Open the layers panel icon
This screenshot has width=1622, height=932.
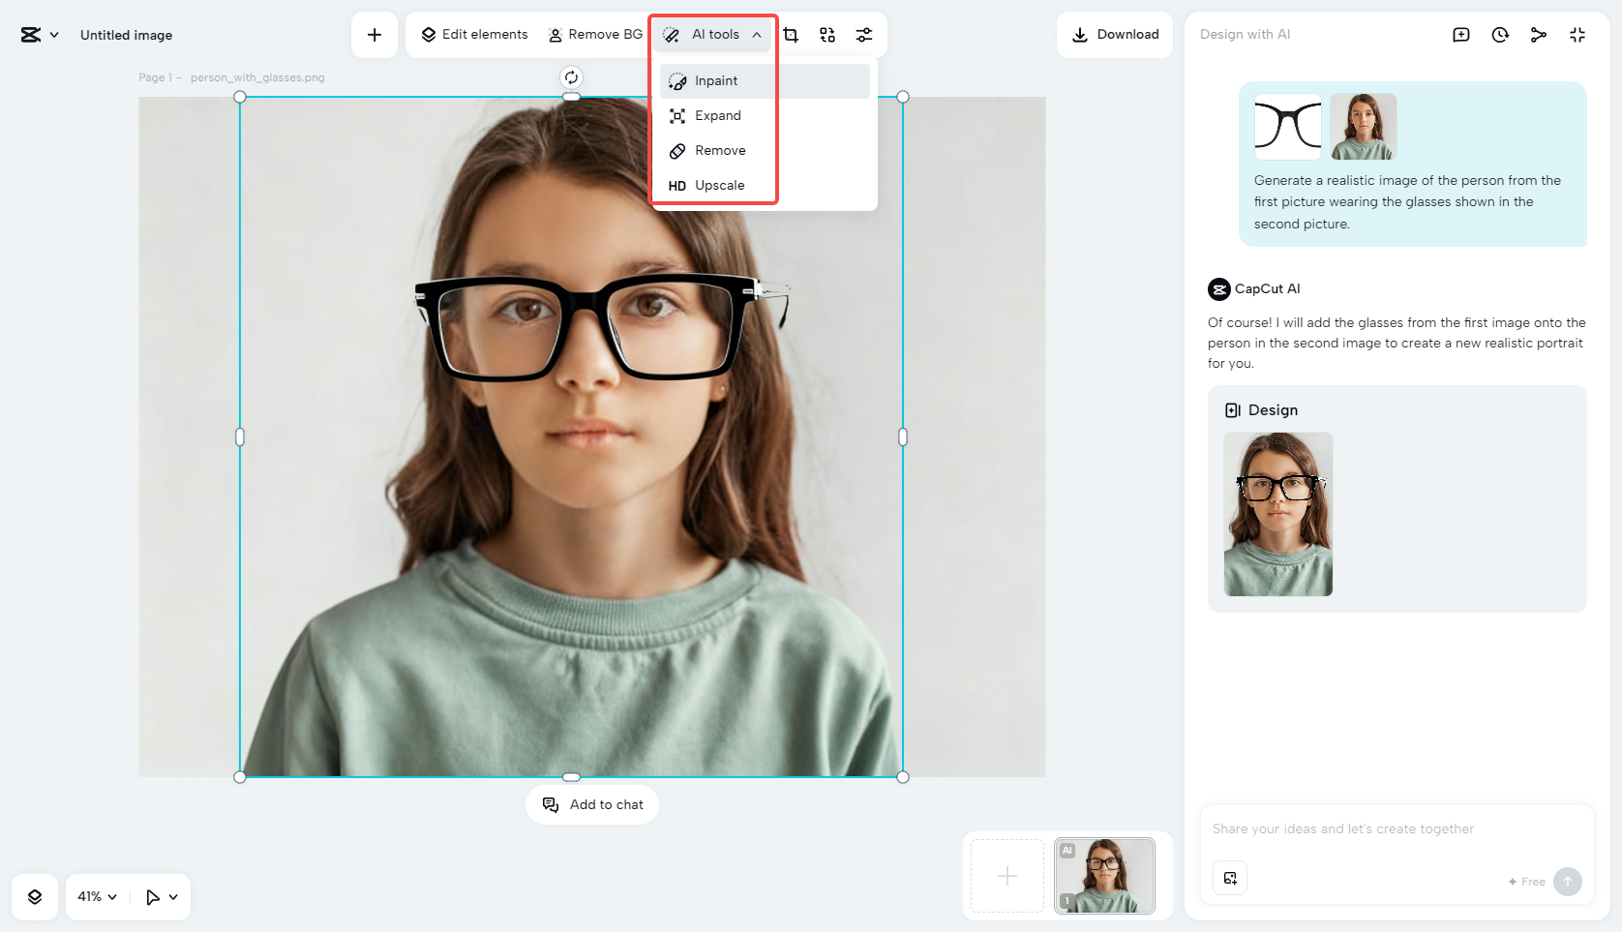click(x=35, y=897)
